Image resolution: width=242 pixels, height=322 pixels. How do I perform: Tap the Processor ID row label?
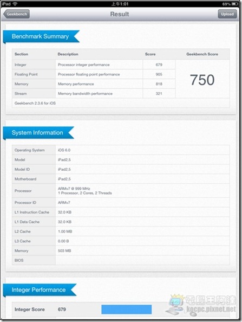coord(25,203)
